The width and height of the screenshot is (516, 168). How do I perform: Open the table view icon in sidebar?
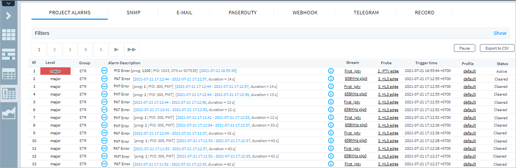point(9,74)
